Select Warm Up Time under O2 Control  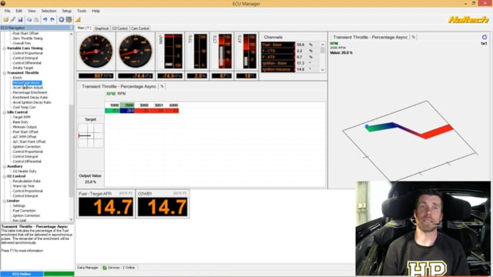tap(24, 186)
